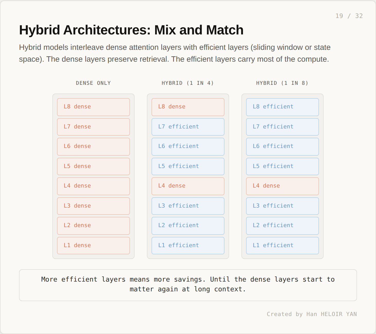The image size is (376, 334).
Task: Select 'L5 efficient' in Hybrid 1-in-4 column
Action: pos(188,166)
